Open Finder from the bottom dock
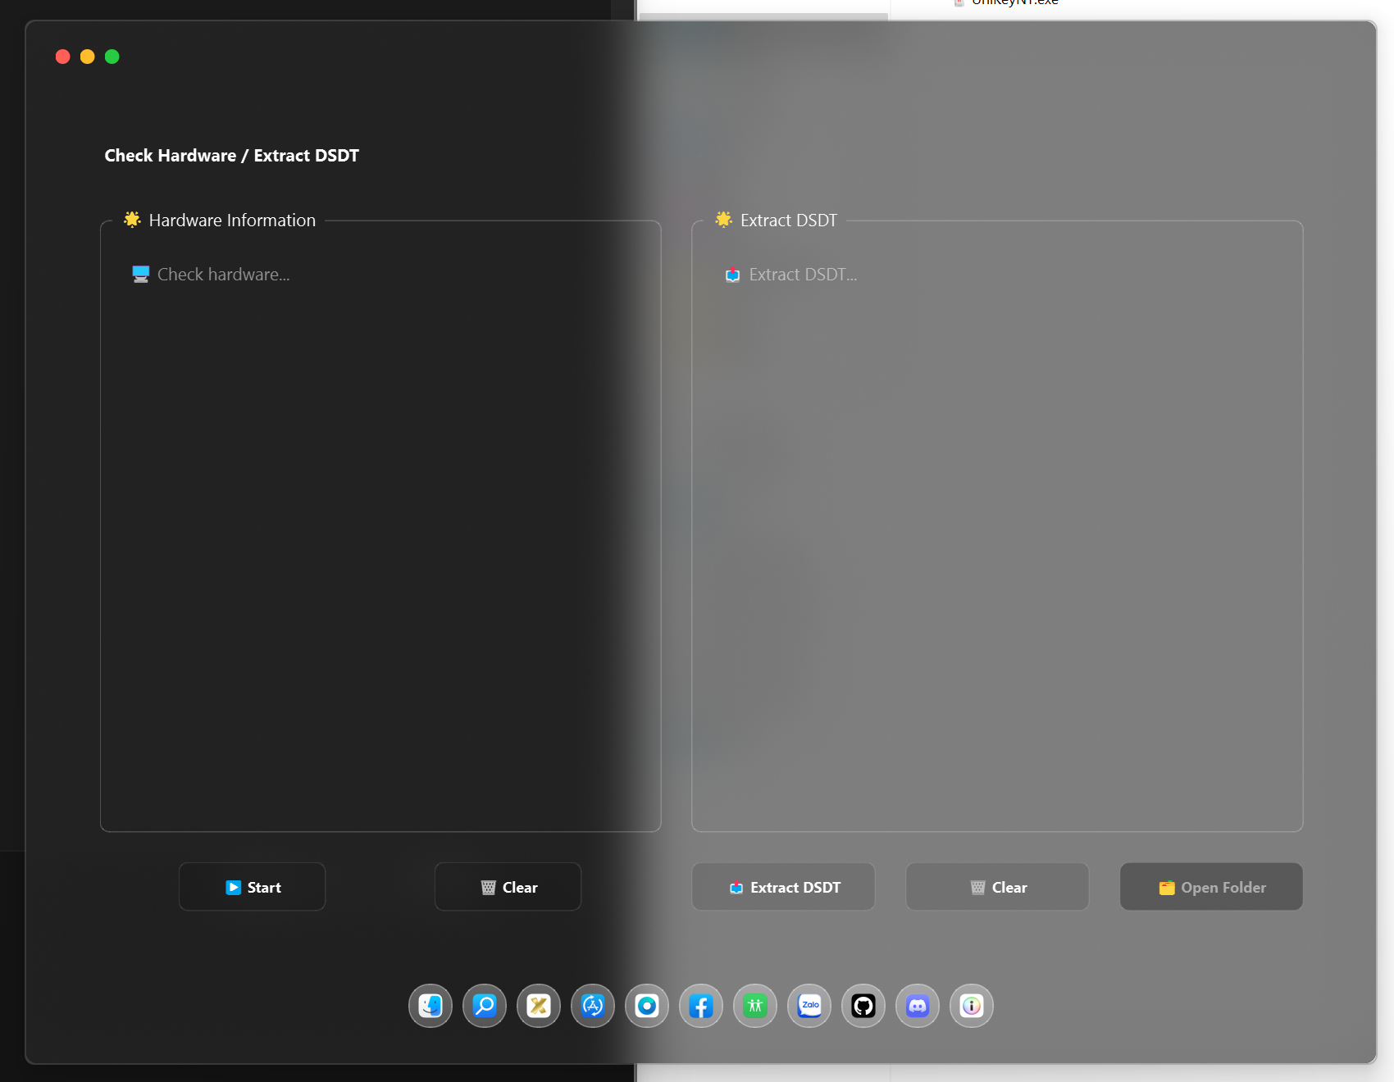Viewport: 1394px width, 1082px height. 430,1006
